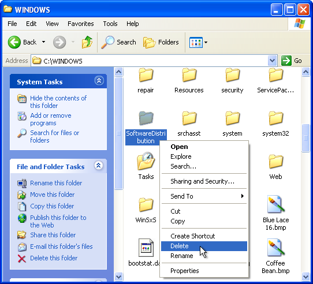Image resolution: width=313 pixels, height=284 pixels.
Task: Open the Search magnifier toolbar button
Action: [x=119, y=42]
